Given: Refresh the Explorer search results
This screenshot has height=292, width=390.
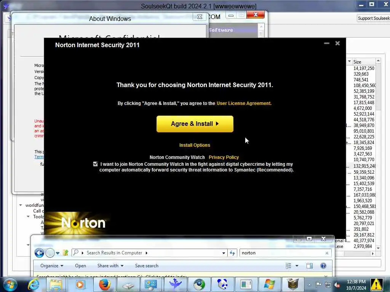Looking at the screenshot, I should point(232,253).
